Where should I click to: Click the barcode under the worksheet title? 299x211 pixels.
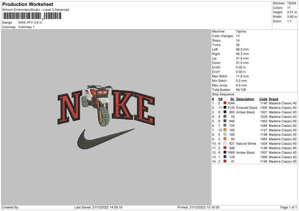[x=32, y=16]
